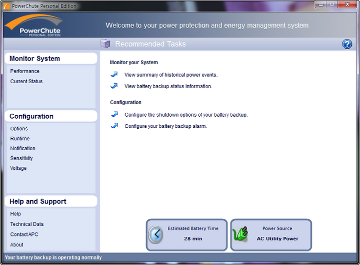Click status bar text about battery backup
360x265 pixels.
(x=53, y=257)
